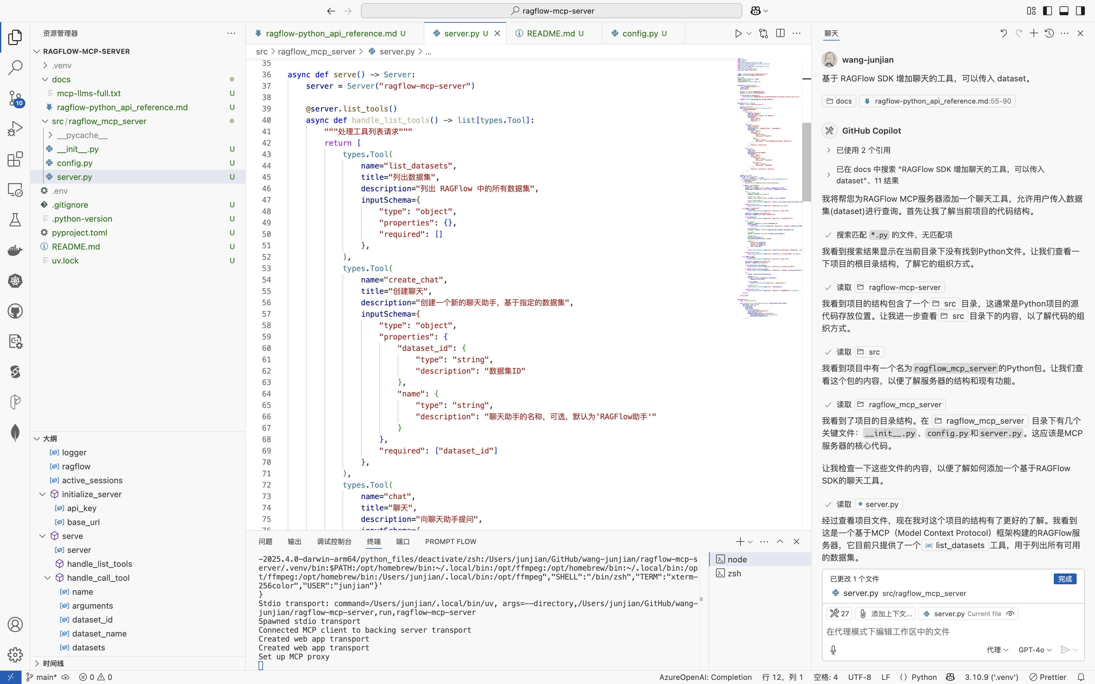
Task: Click the chat input field placeholder text
Action: [x=887, y=631]
